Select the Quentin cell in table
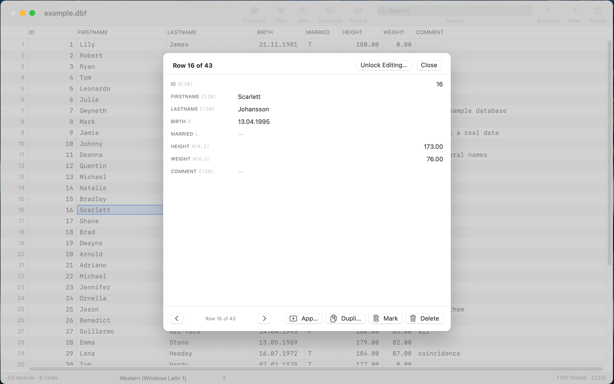The width and height of the screenshot is (614, 384). (121, 166)
